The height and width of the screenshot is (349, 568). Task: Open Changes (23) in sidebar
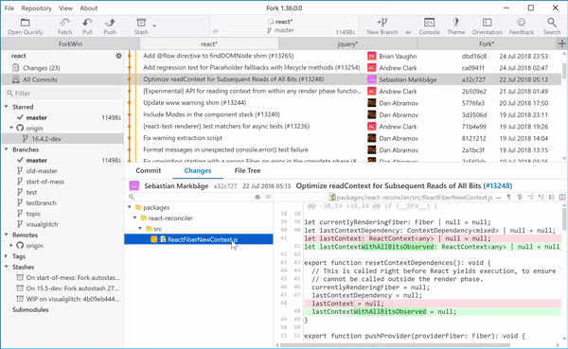42,68
